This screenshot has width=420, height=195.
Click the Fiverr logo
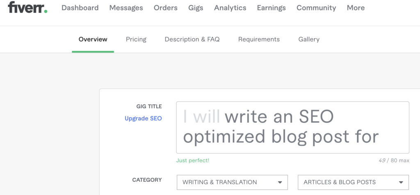(x=27, y=7)
